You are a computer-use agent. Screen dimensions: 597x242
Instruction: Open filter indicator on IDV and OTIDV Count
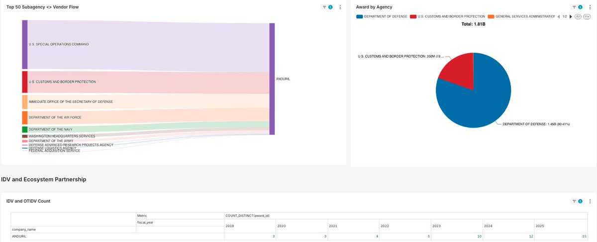(577, 201)
